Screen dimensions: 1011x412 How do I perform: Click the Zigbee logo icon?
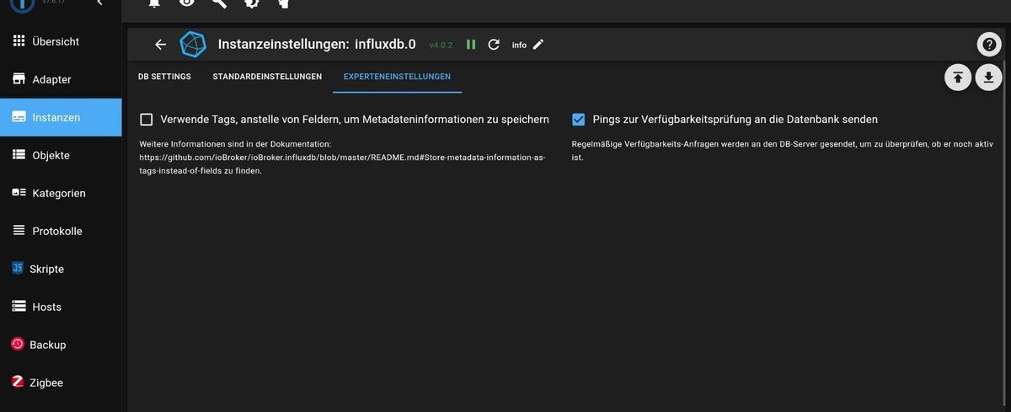tap(17, 383)
